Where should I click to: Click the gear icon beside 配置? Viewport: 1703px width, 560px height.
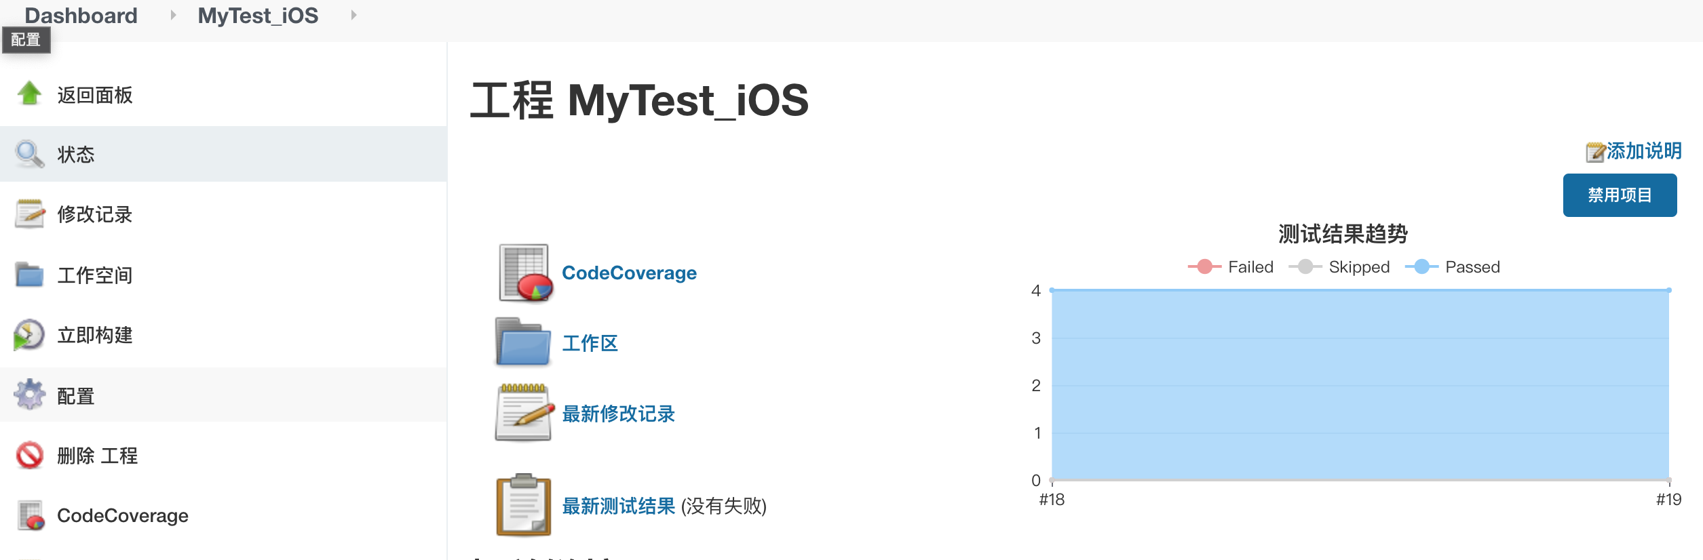coord(29,395)
